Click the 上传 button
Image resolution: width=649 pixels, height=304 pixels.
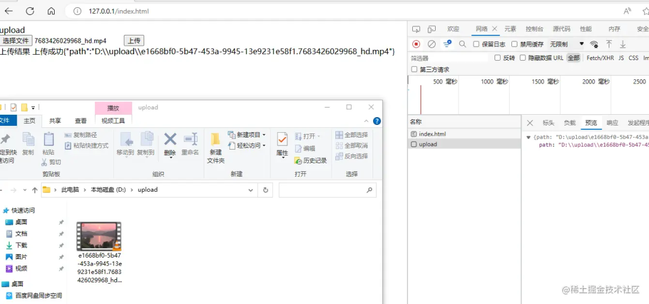(x=133, y=40)
